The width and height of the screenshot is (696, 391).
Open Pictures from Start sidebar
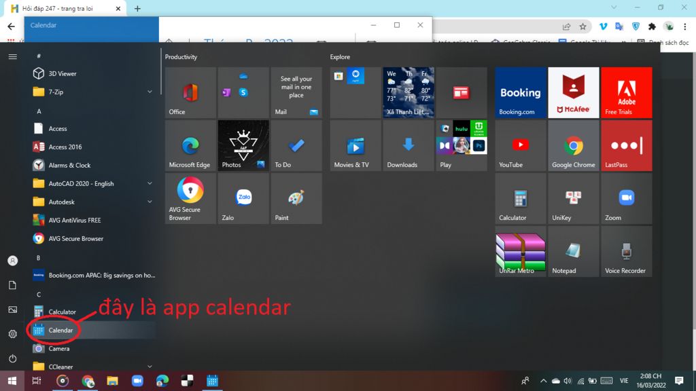point(12,310)
